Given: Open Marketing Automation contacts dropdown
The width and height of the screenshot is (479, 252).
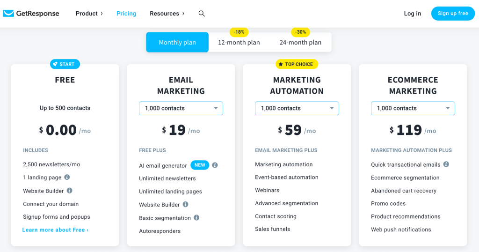Looking at the screenshot, I should click(297, 108).
